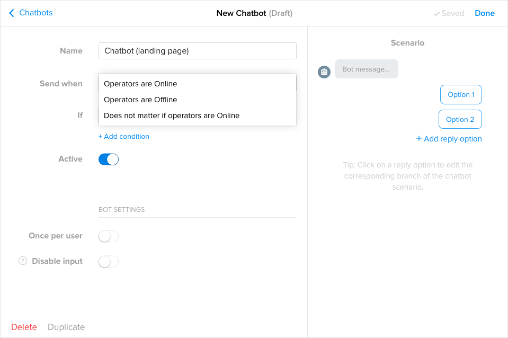The width and height of the screenshot is (508, 338).
Task: Click the Add condition link
Action: pyautogui.click(x=124, y=136)
